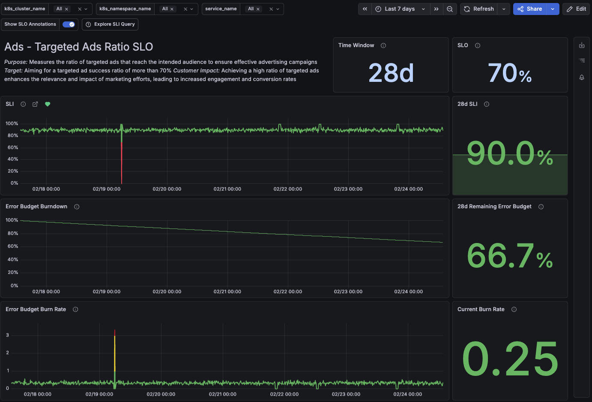The width and height of the screenshot is (592, 402).
Task: Click the Explore SLI Query button
Action: click(x=110, y=24)
